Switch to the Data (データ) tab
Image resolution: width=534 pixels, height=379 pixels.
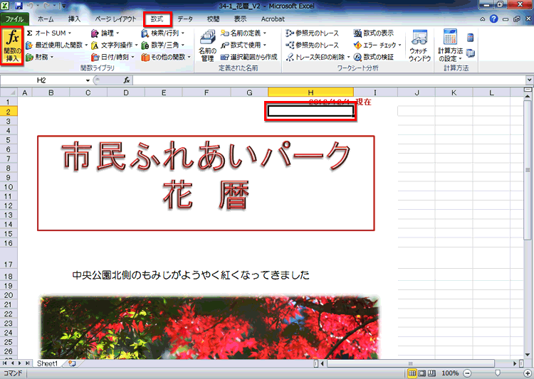[x=185, y=19]
